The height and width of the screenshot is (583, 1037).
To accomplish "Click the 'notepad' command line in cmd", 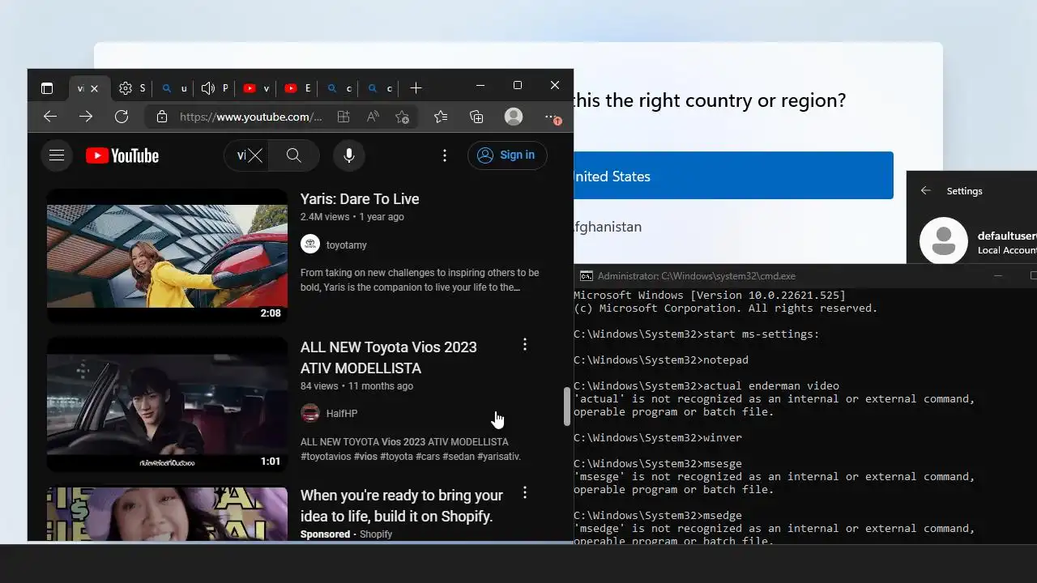I will (x=661, y=360).
